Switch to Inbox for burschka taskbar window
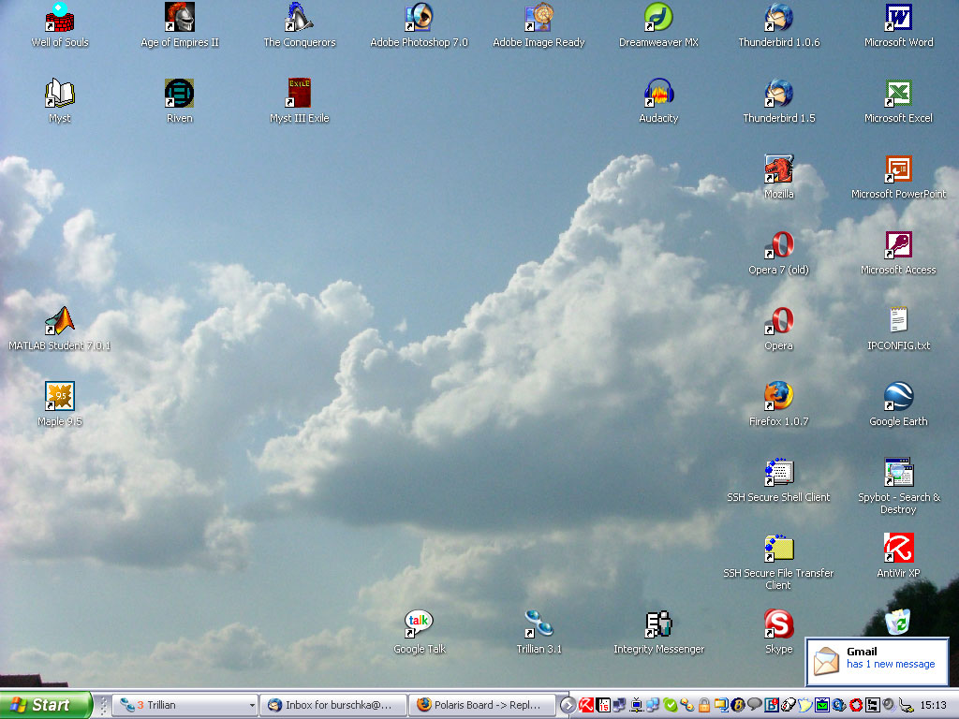 tap(333, 705)
